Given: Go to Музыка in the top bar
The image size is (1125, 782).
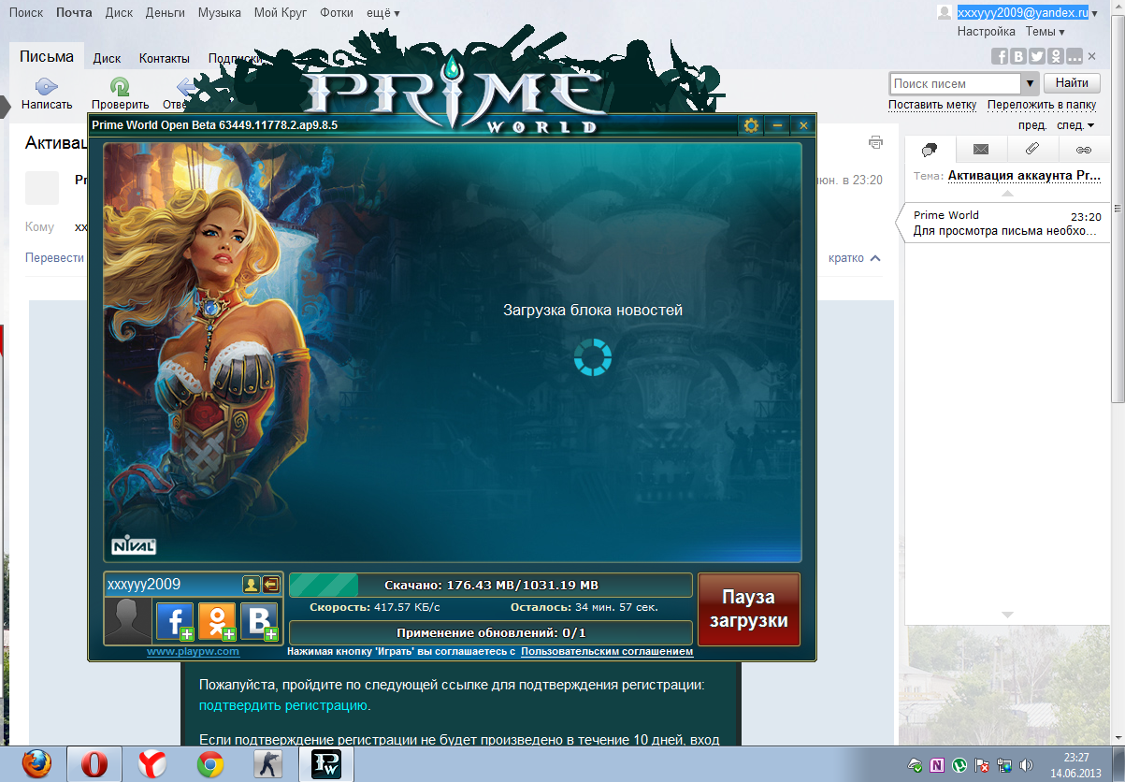Looking at the screenshot, I should click(219, 13).
